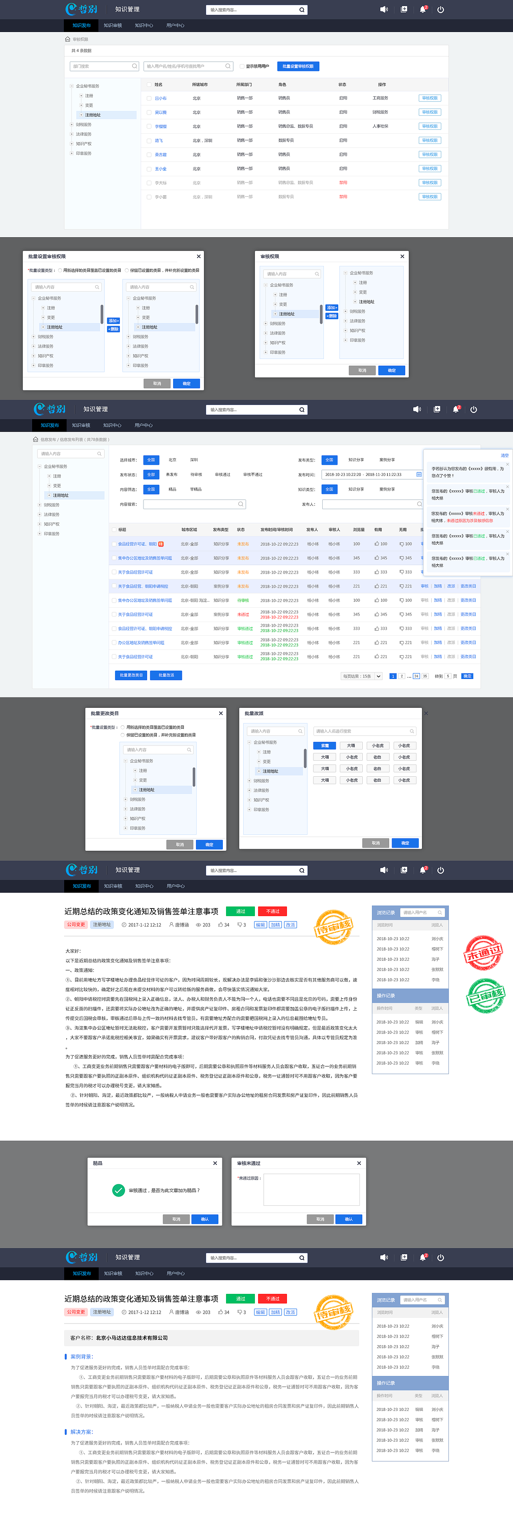The image size is (513, 1531).
Task: Open 知识审核 tab on 审核权限 page
Action: (x=113, y=26)
